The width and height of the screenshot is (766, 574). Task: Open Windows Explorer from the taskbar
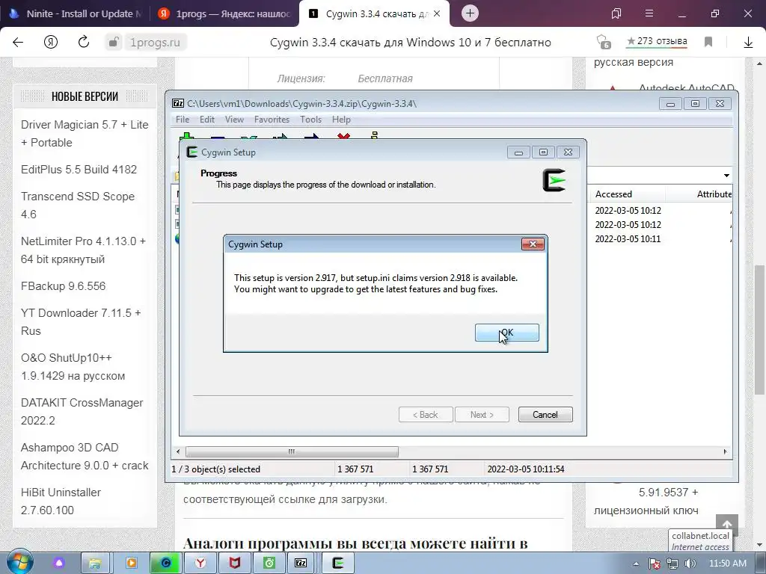[95, 564]
